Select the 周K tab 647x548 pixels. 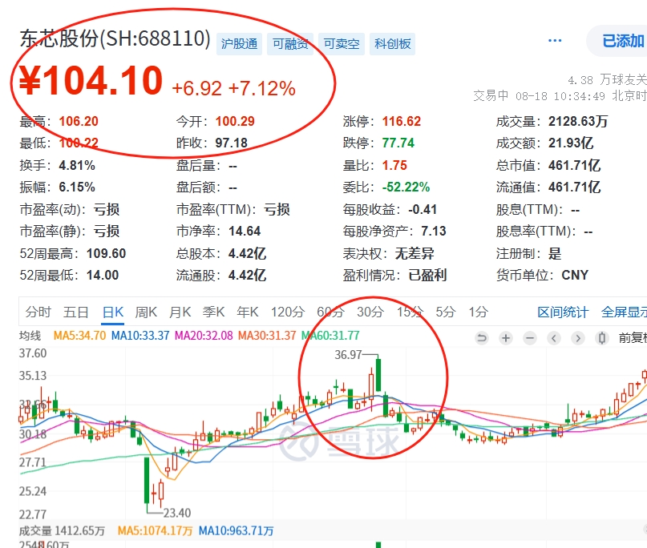coord(146,312)
